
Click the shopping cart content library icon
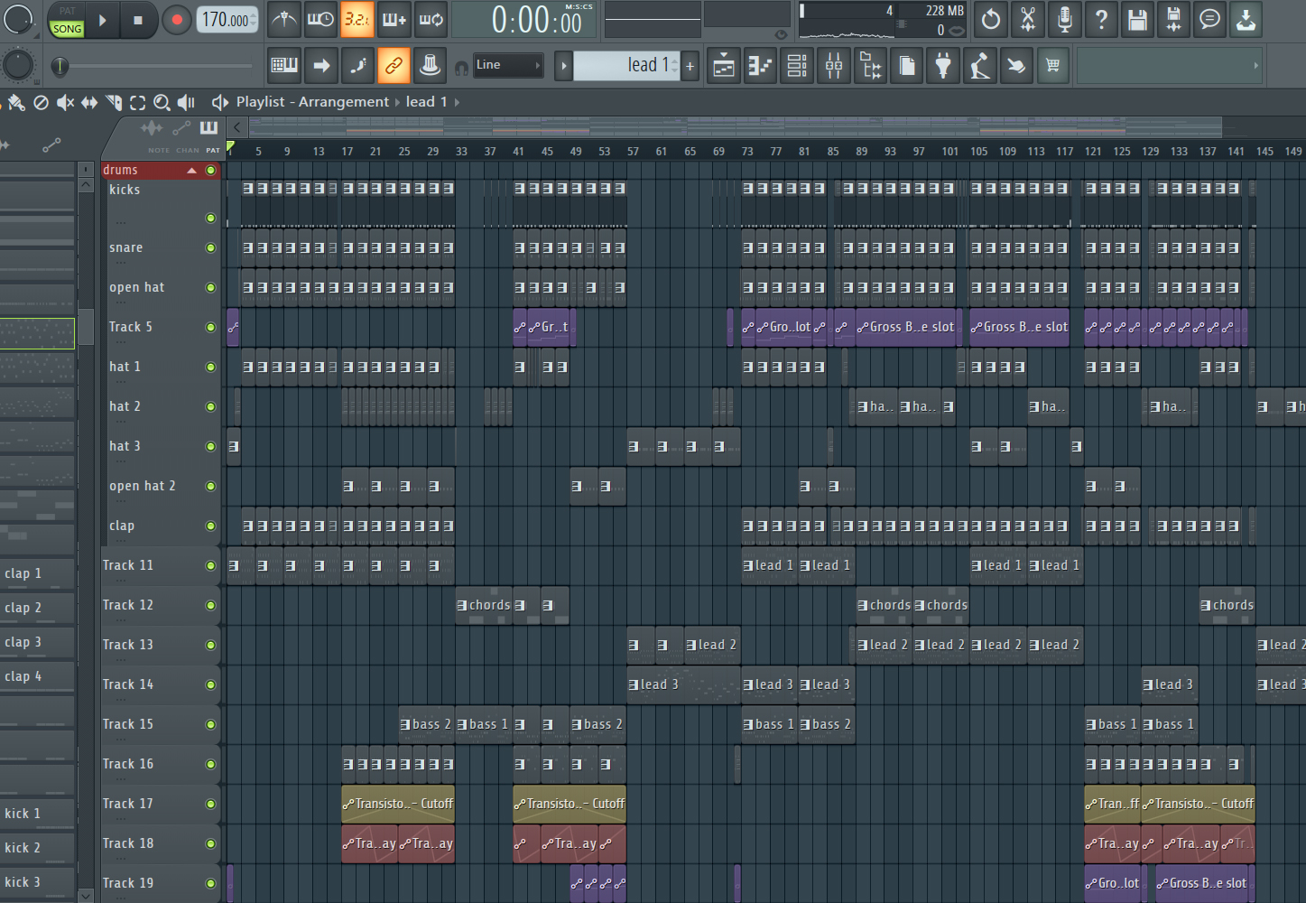click(1052, 65)
